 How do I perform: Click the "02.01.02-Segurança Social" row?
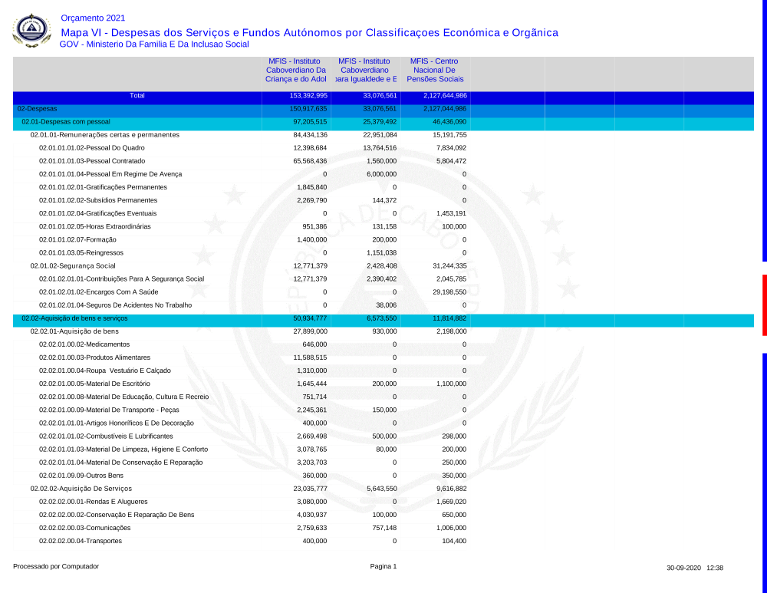click(73, 266)
